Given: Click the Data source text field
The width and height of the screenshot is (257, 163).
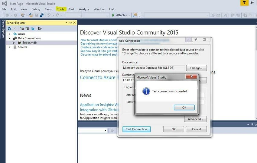Looking at the screenshot, I should 153,68.
